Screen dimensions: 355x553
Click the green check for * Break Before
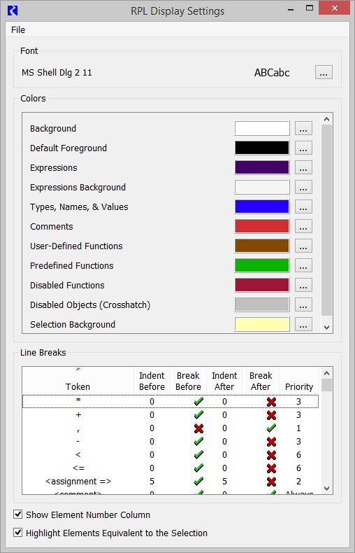coord(198,401)
